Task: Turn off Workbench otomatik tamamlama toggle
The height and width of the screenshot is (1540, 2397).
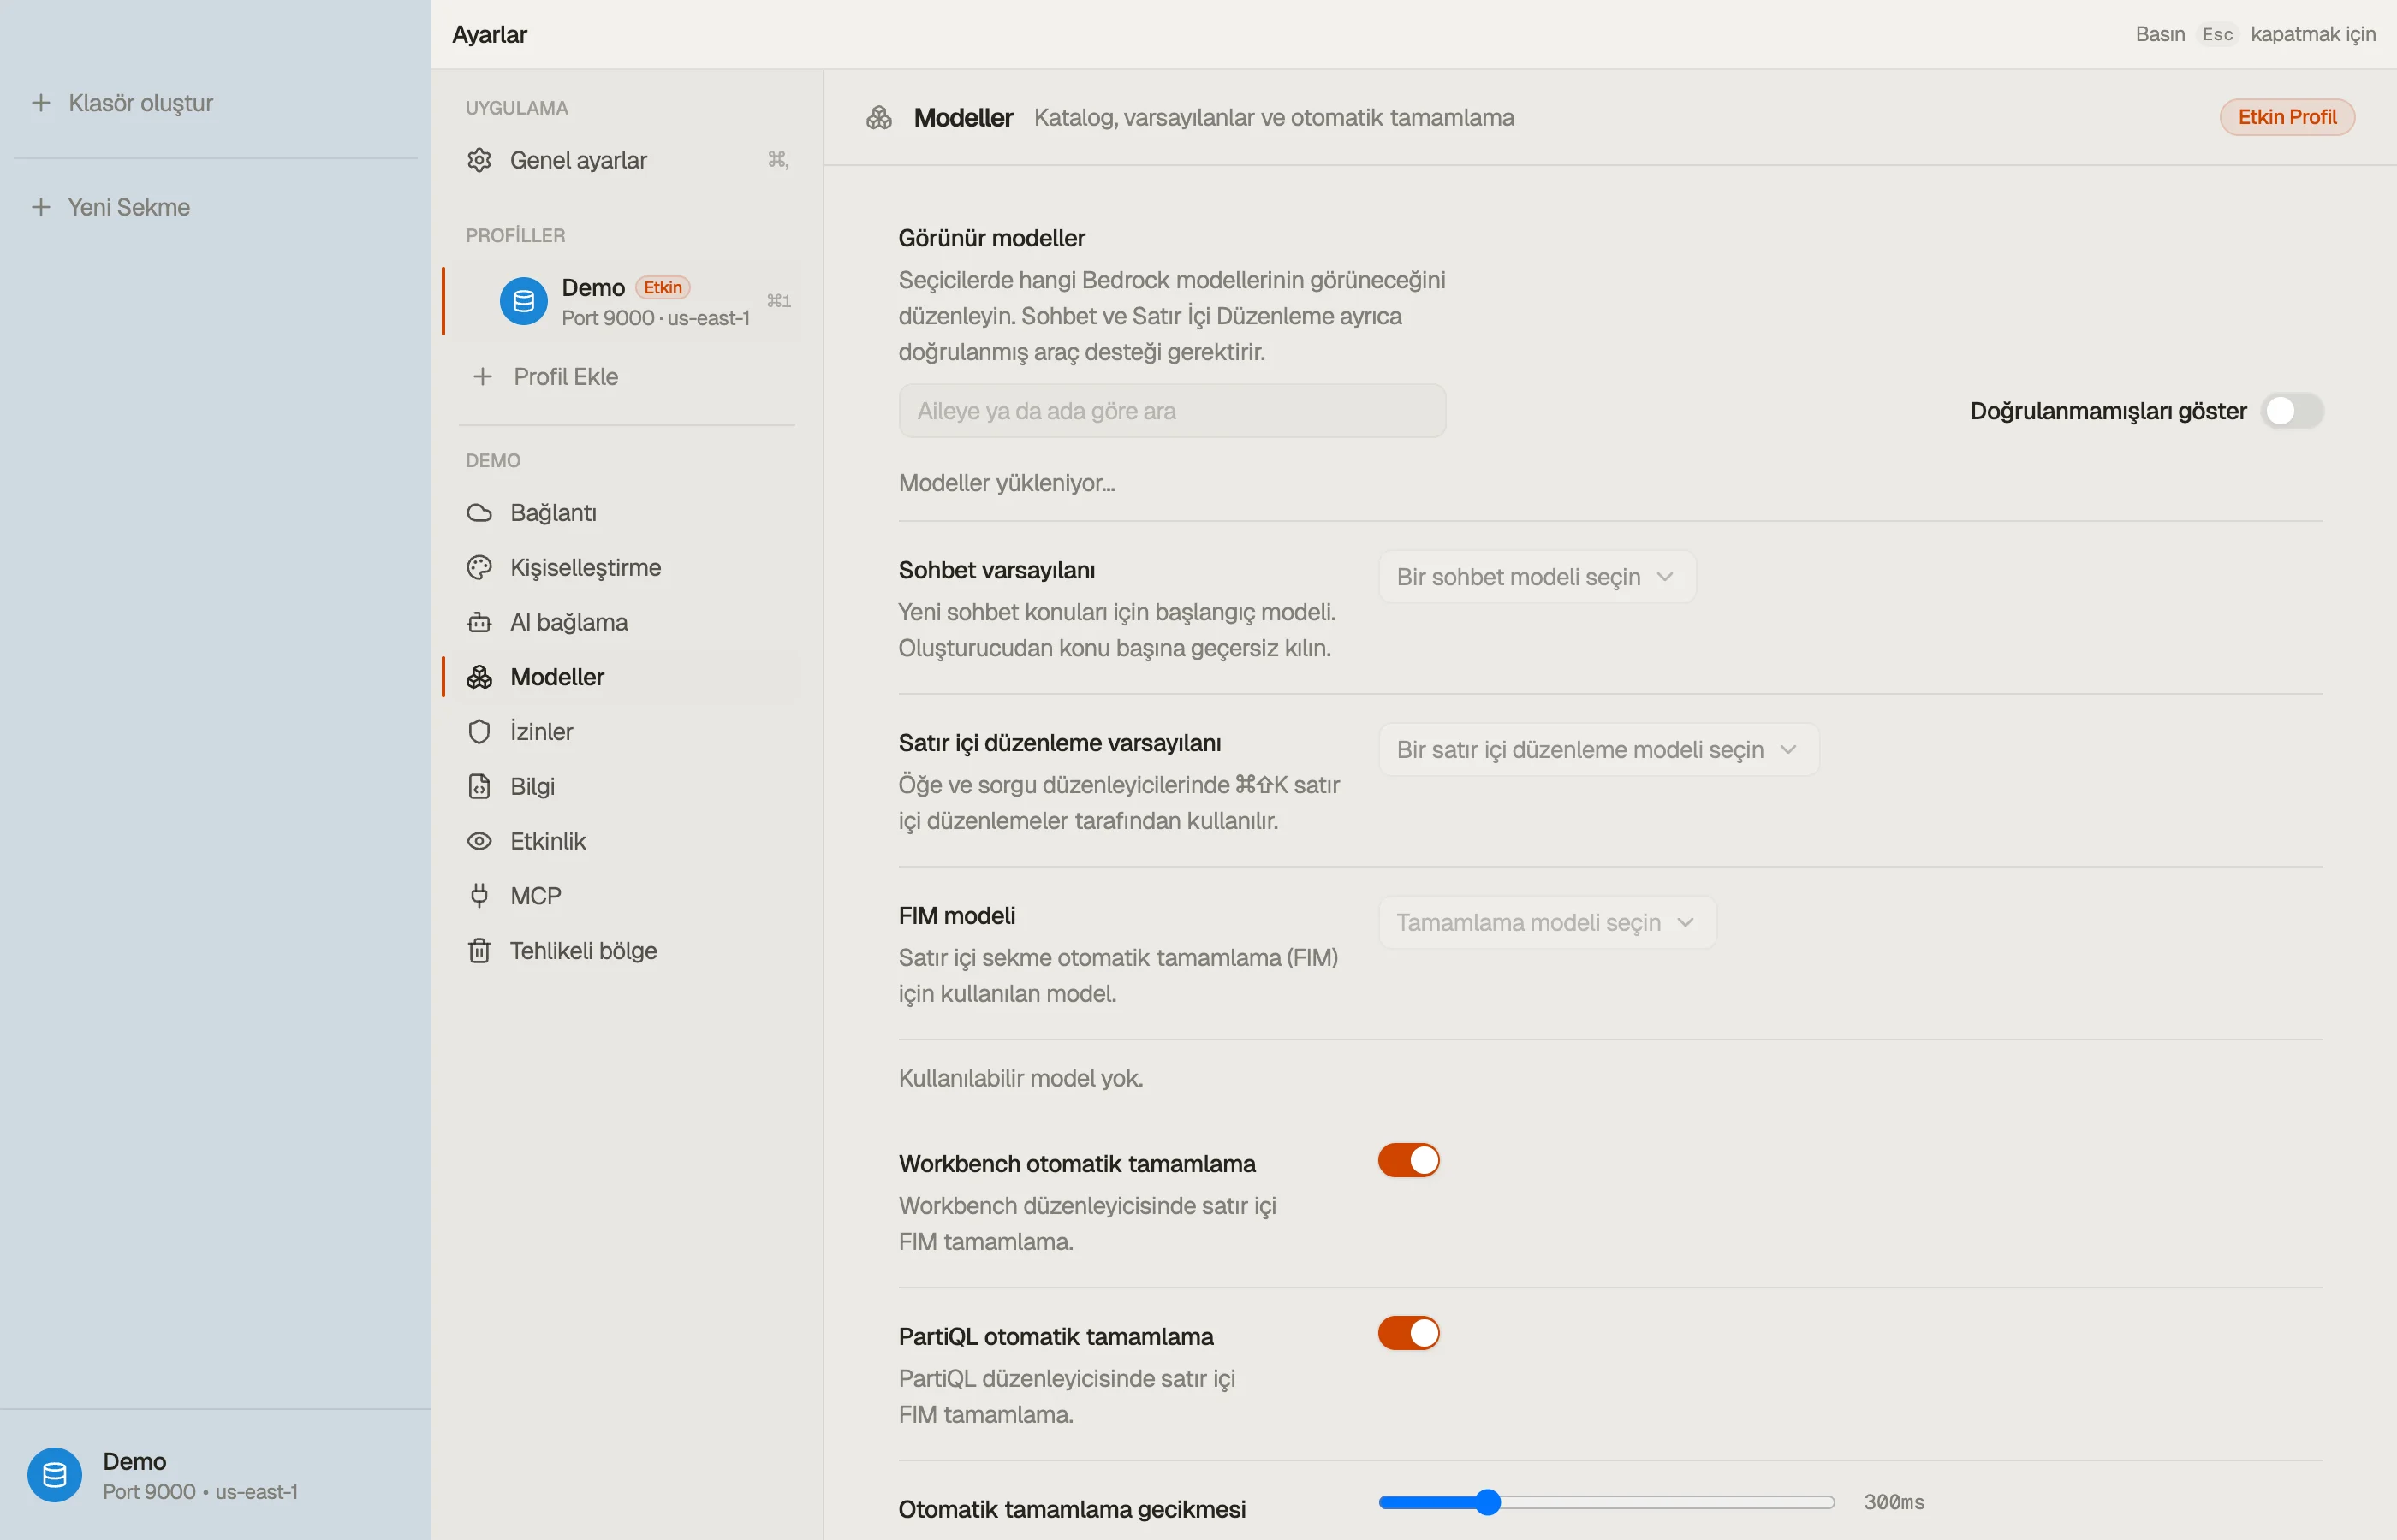Action: (x=1408, y=1160)
